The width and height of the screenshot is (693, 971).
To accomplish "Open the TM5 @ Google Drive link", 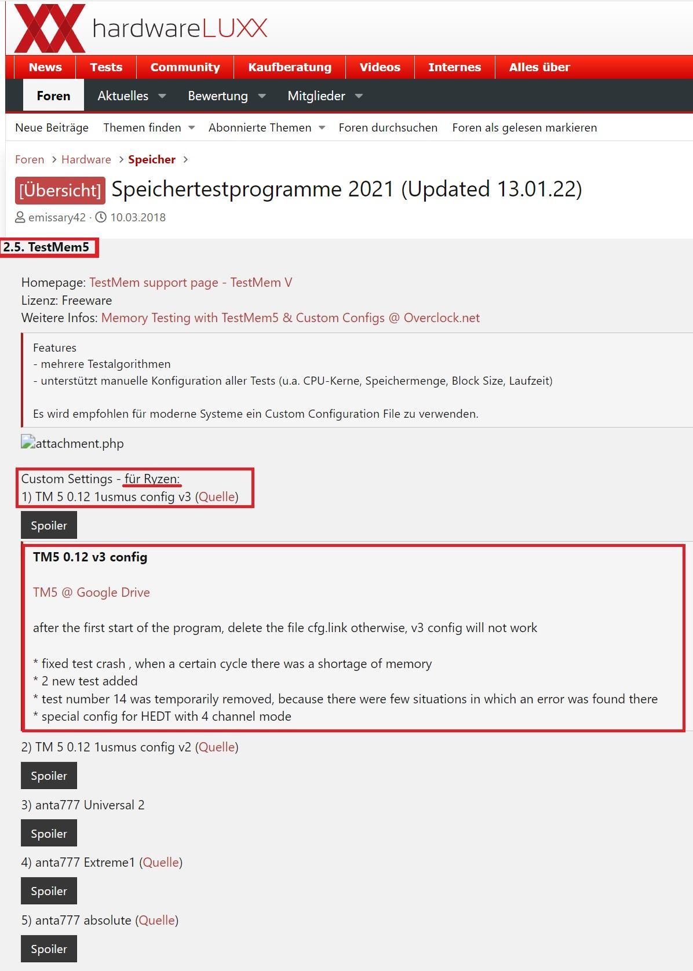I will [92, 592].
